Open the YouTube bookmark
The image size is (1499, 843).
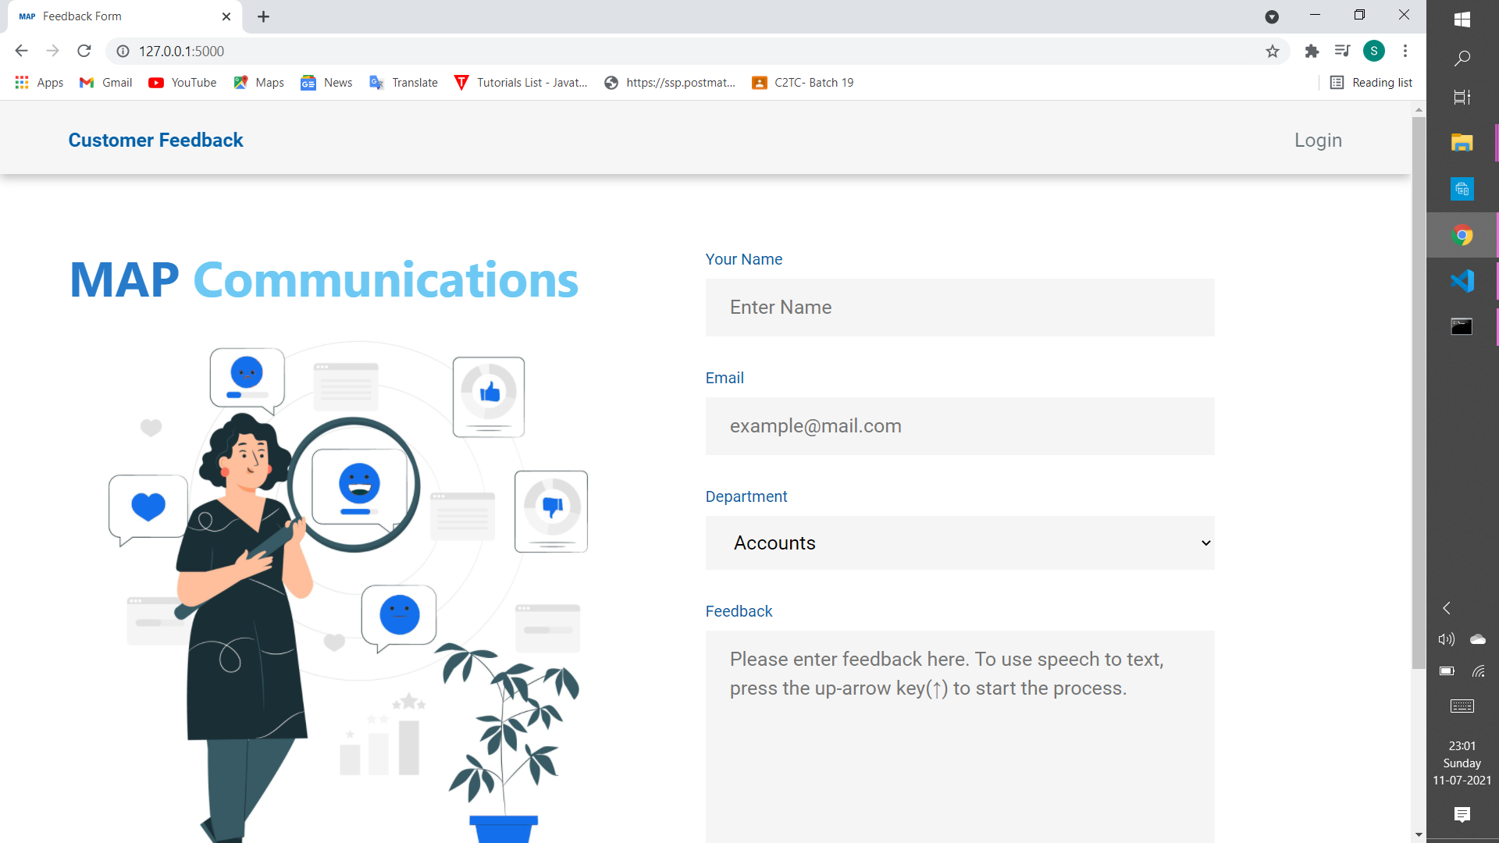181,82
